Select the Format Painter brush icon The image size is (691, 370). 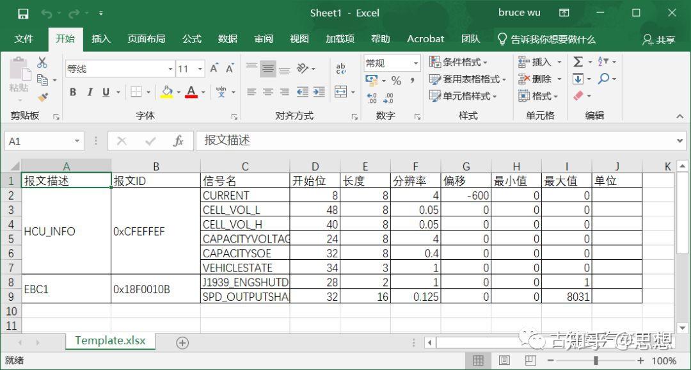pos(44,97)
